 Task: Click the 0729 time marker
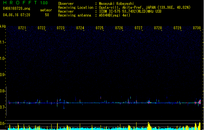click(177, 28)
